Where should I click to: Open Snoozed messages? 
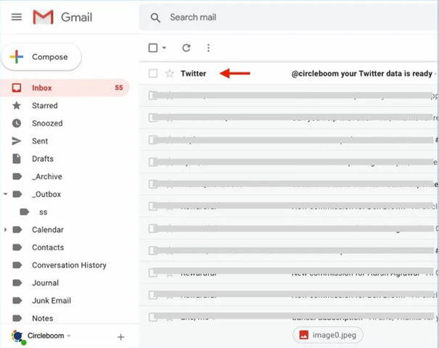coord(47,123)
